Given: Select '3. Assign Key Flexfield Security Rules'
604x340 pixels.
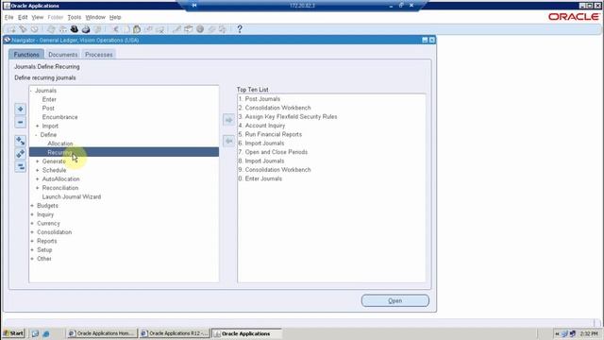Looking at the screenshot, I should [x=288, y=117].
